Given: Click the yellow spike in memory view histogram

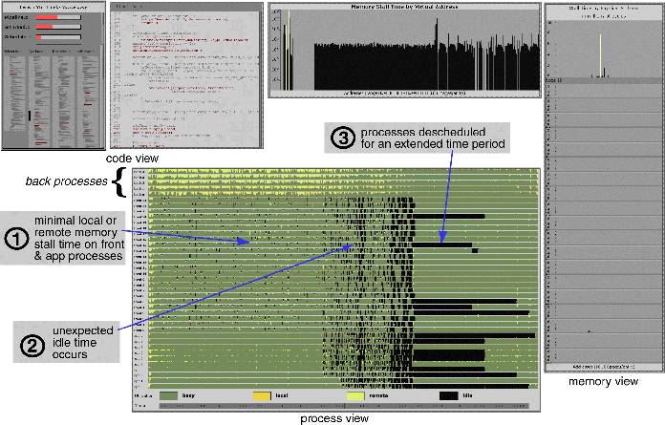Looking at the screenshot, I should coord(600,55).
